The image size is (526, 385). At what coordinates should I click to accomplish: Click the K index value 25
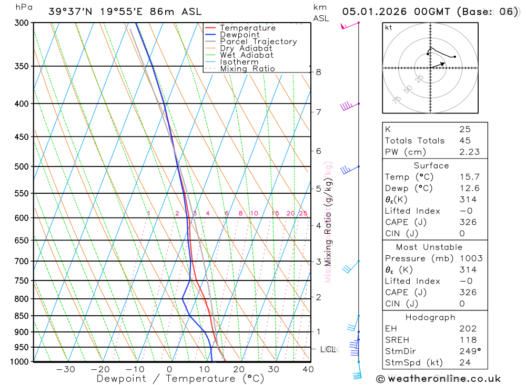[x=466, y=129]
